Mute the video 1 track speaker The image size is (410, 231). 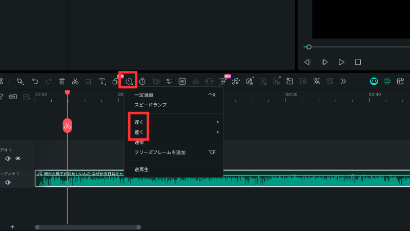pos(8,159)
